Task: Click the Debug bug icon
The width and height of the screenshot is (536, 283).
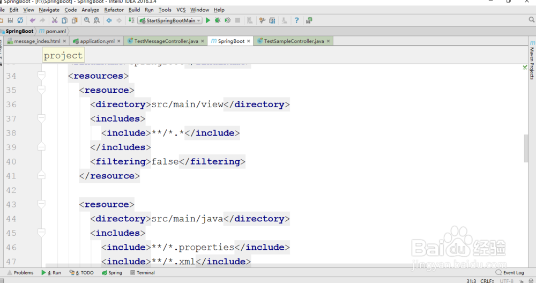Action: point(218,20)
